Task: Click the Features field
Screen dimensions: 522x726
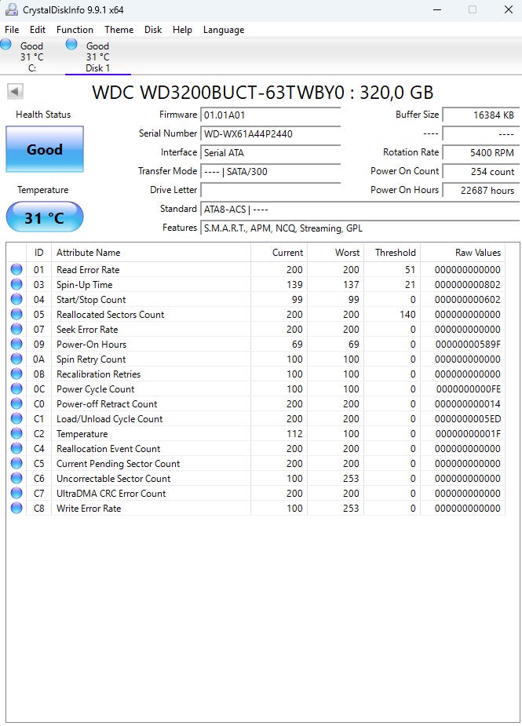Action: tap(360, 228)
